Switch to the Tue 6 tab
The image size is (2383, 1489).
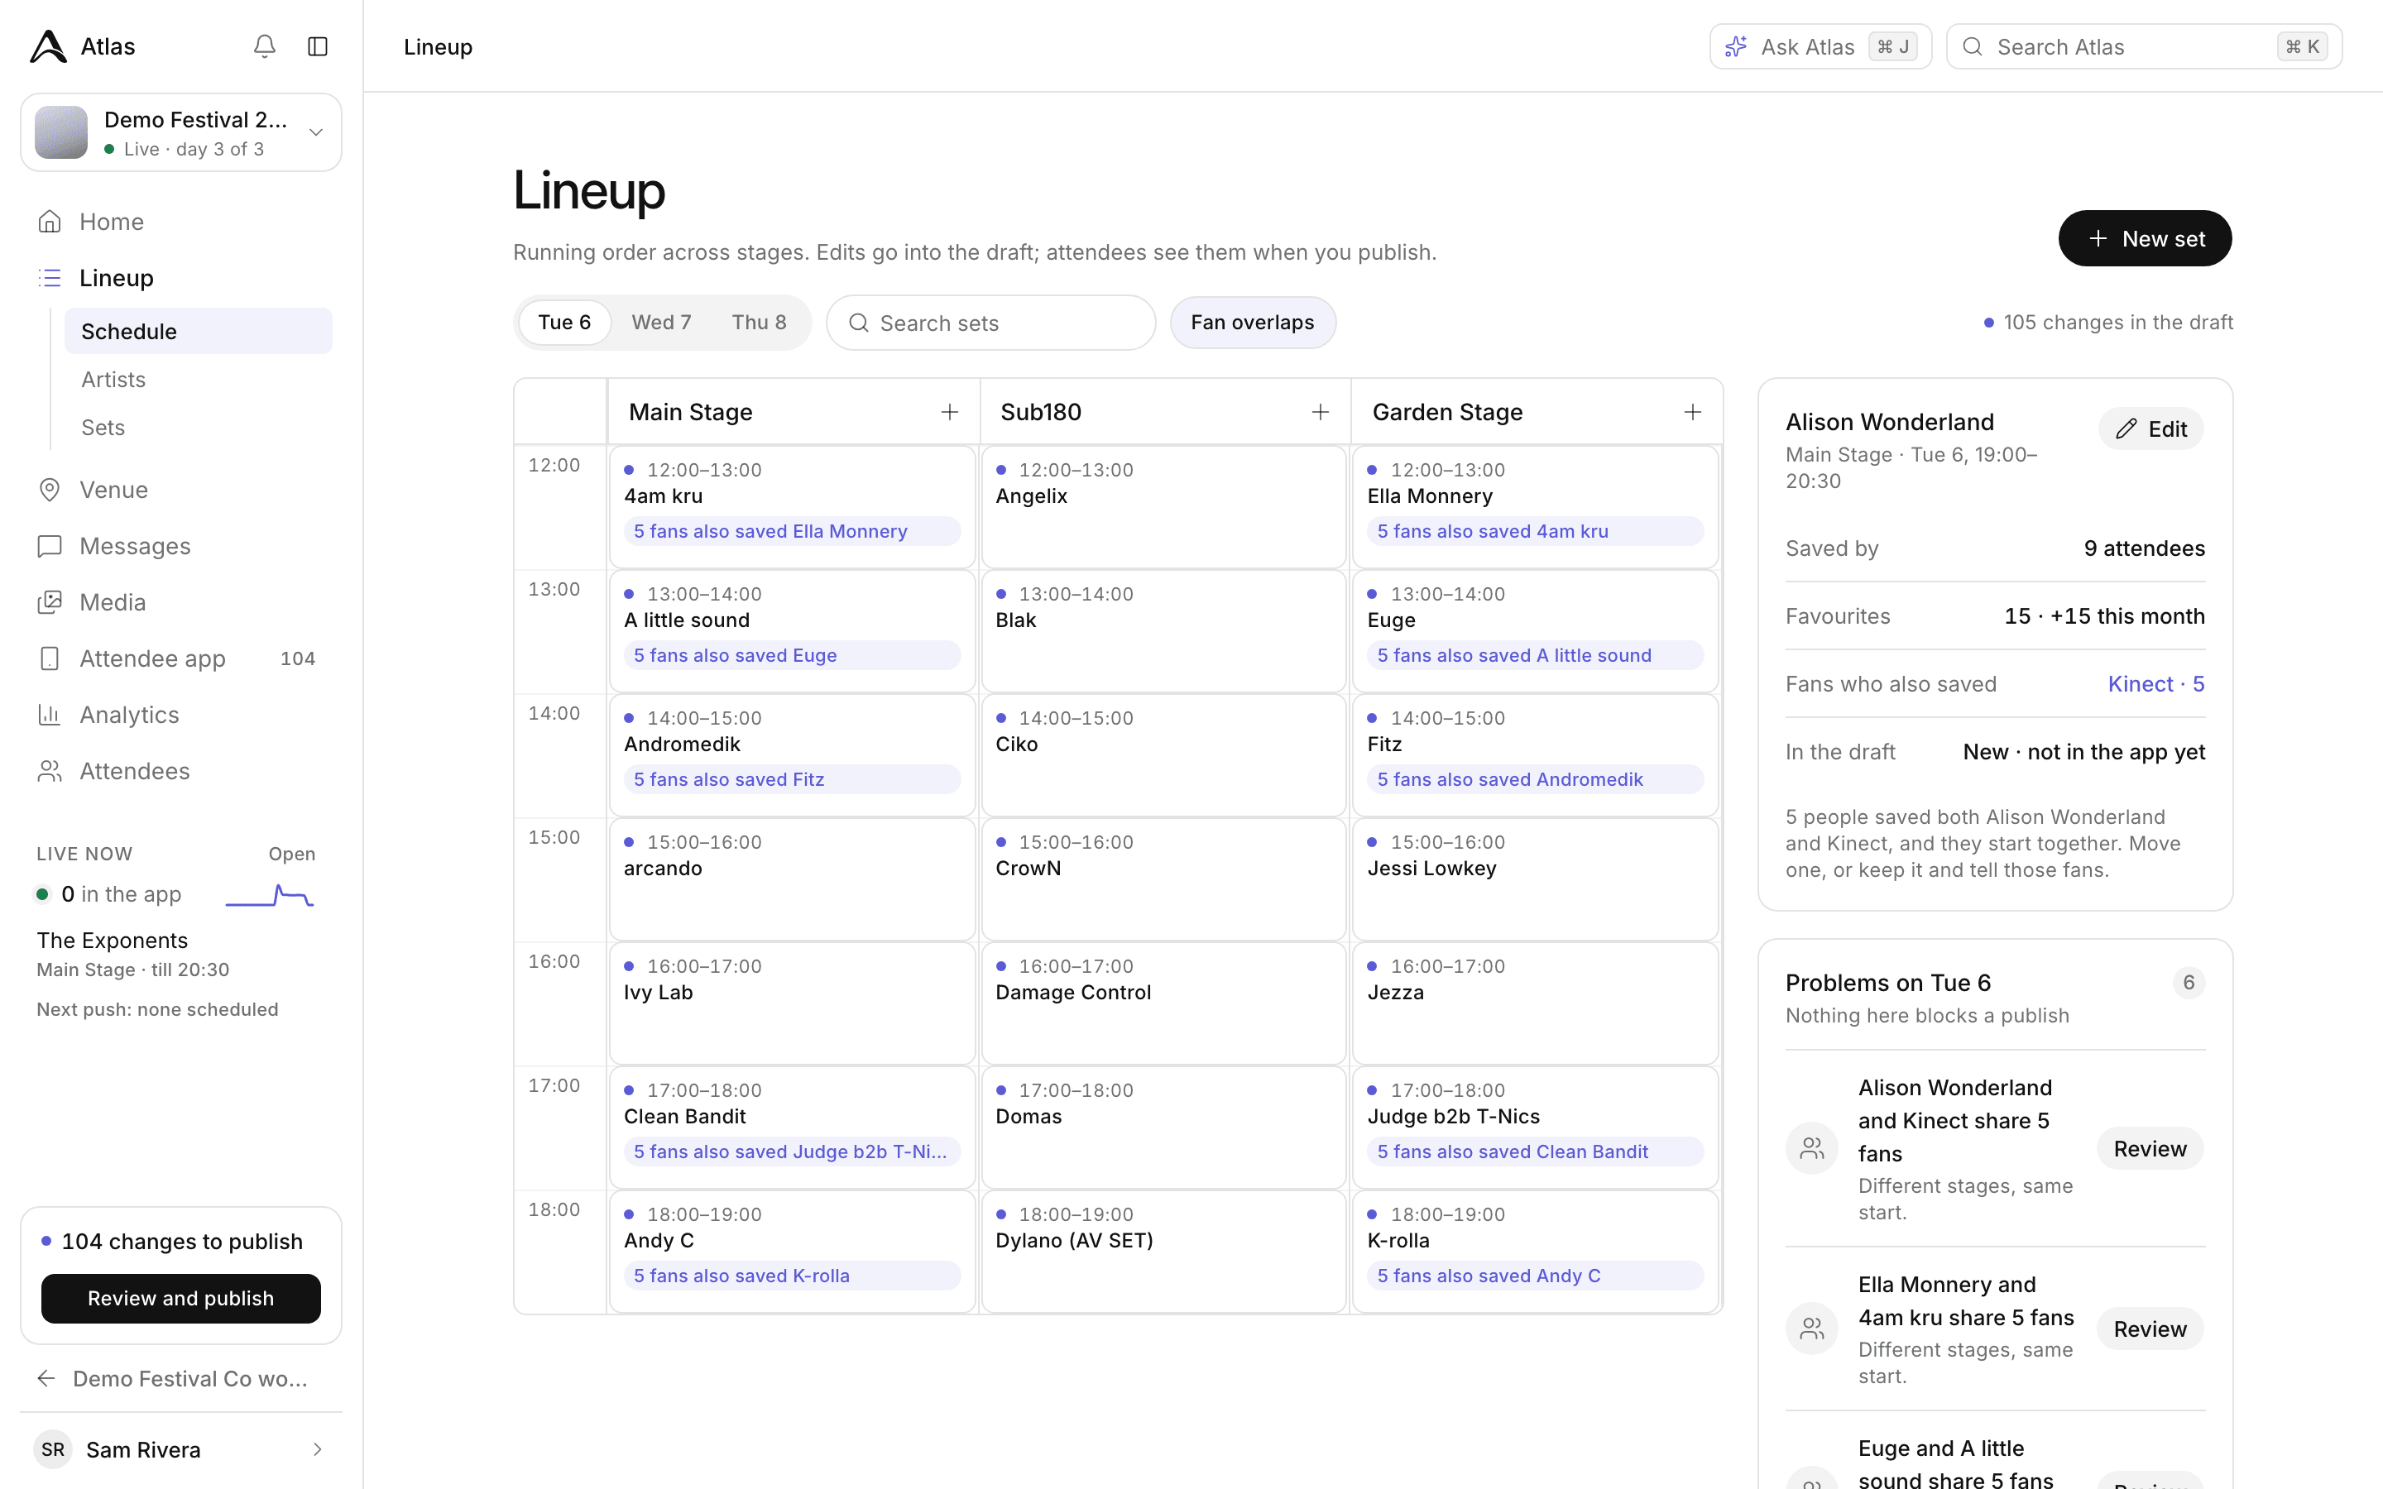(564, 322)
